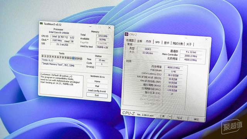Click the CPU-Z title bar logo icon
Image resolution: width=247 pixels, height=139 pixels.
(x=127, y=34)
